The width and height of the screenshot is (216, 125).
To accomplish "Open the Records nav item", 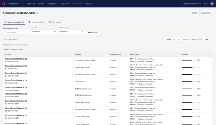I will tap(41, 4).
